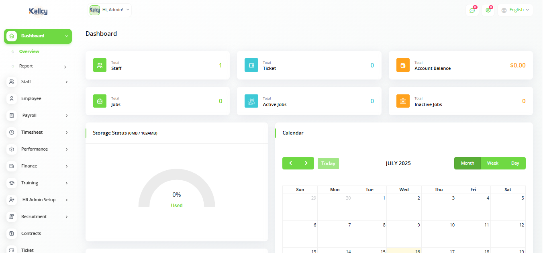The width and height of the screenshot is (543, 253).
Task: Open Employee from the sidebar
Action: click(31, 98)
